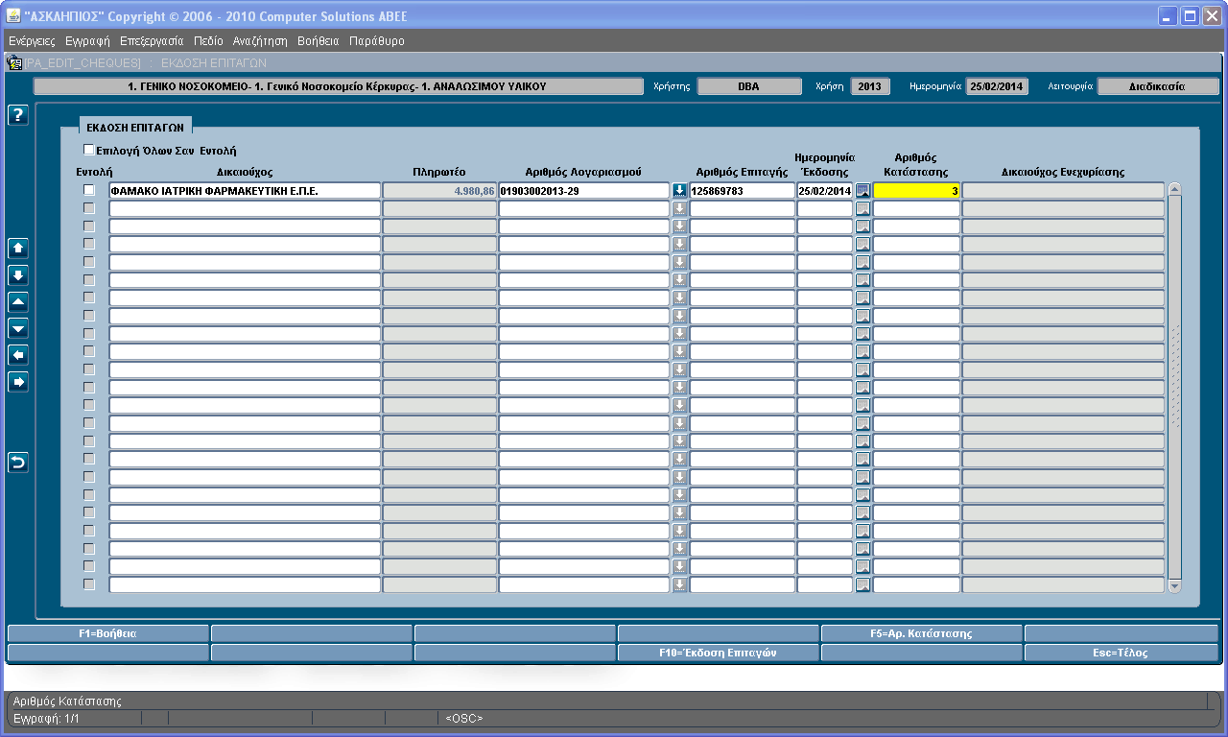Check Εντολή box for ΦΑΜΑΚΟ ΙΑΤΡΙΚΗ row

coord(89,190)
